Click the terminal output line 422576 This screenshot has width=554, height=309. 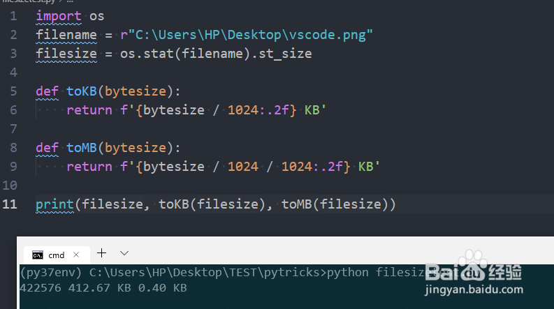pyautogui.click(x=103, y=288)
